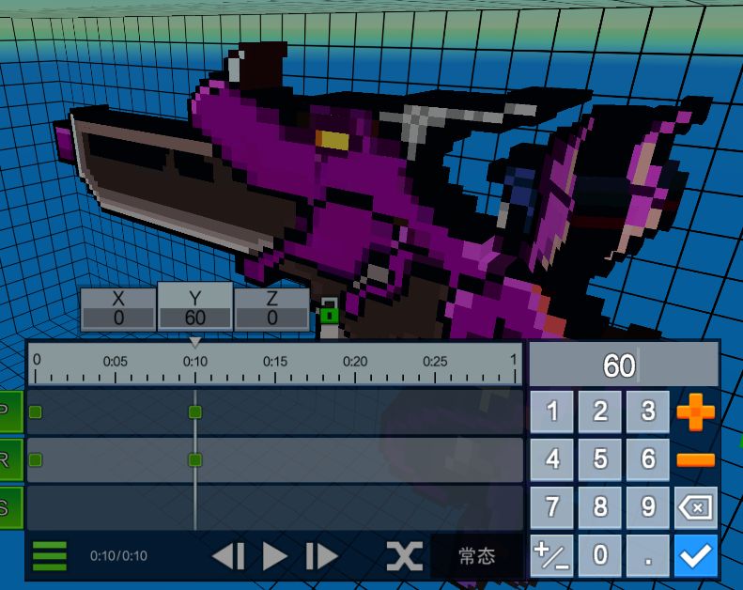This screenshot has width=743, height=590.
Task: Play the animation
Action: 275,555
